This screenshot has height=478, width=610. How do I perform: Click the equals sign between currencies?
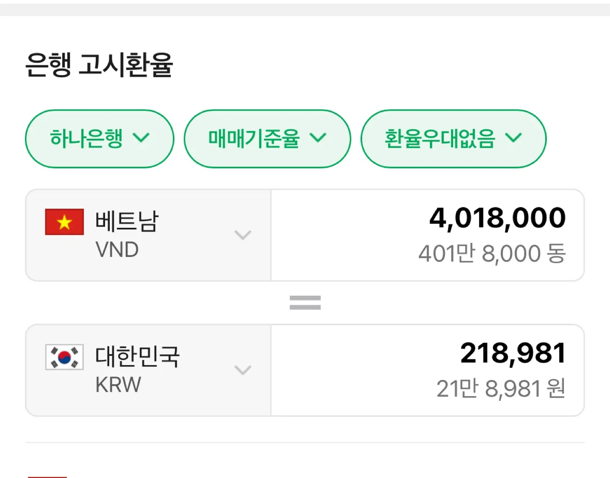point(305,302)
